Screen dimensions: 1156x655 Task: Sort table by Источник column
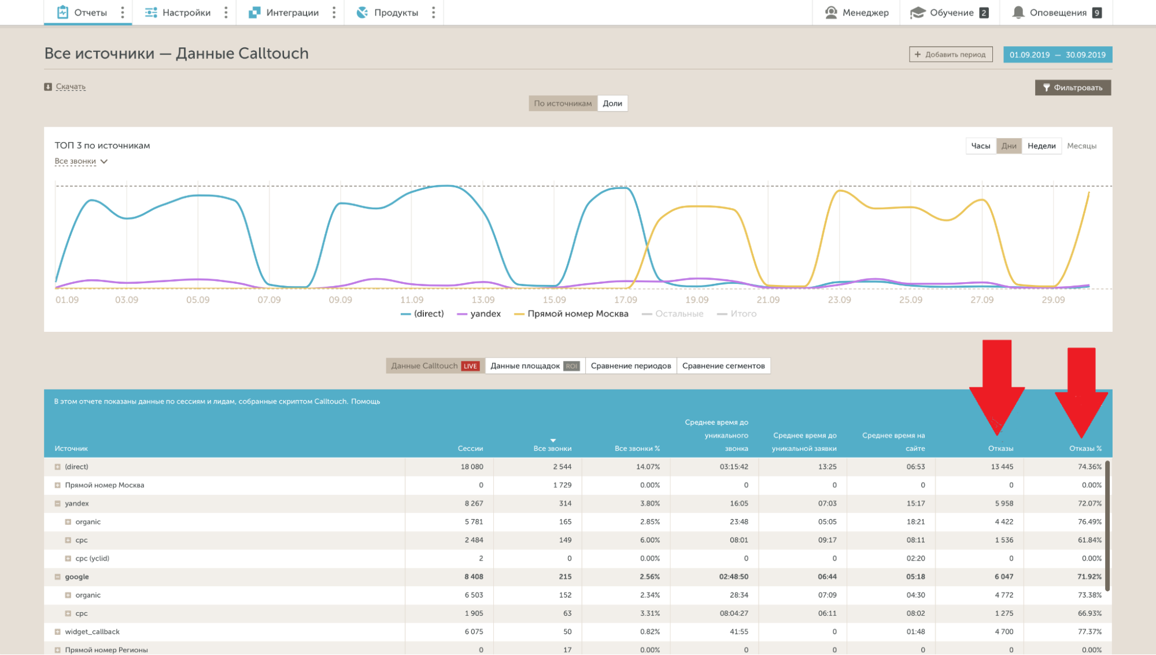71,449
